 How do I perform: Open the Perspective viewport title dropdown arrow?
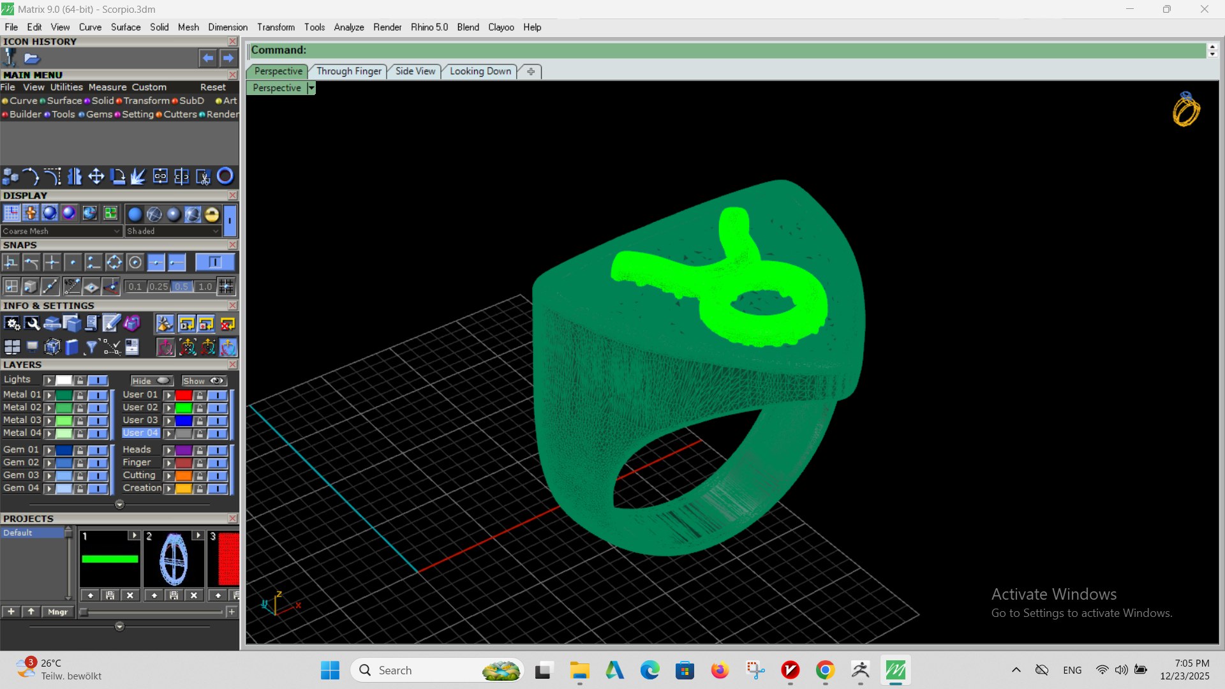311,88
